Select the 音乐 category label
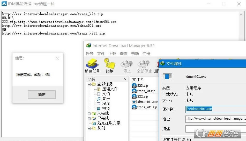Image resolution: width=246 pixels, height=141 pixels. (106, 99)
